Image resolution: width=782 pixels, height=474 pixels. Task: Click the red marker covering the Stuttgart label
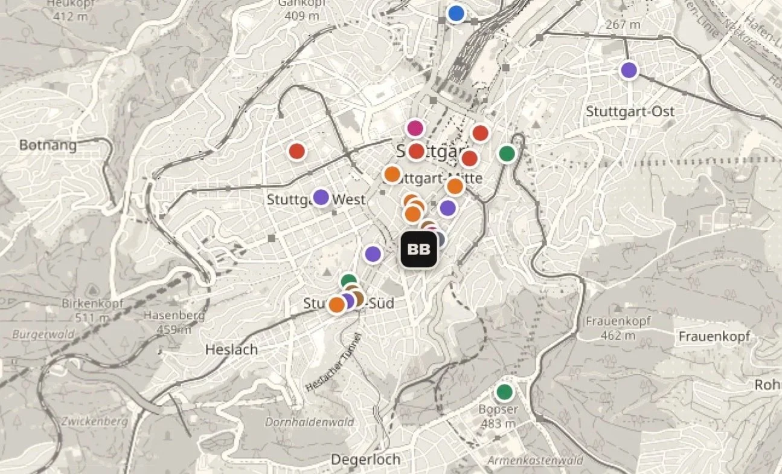click(x=416, y=151)
